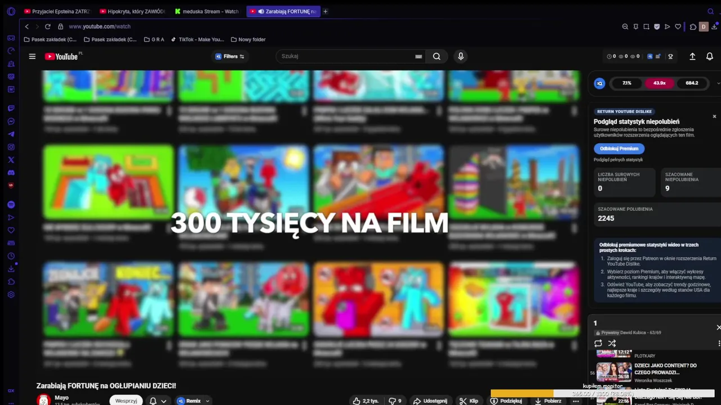This screenshot has width=721, height=405.
Task: Open DZIECI JAKO CONTENT playlist video thumbnail
Action: pos(614,371)
